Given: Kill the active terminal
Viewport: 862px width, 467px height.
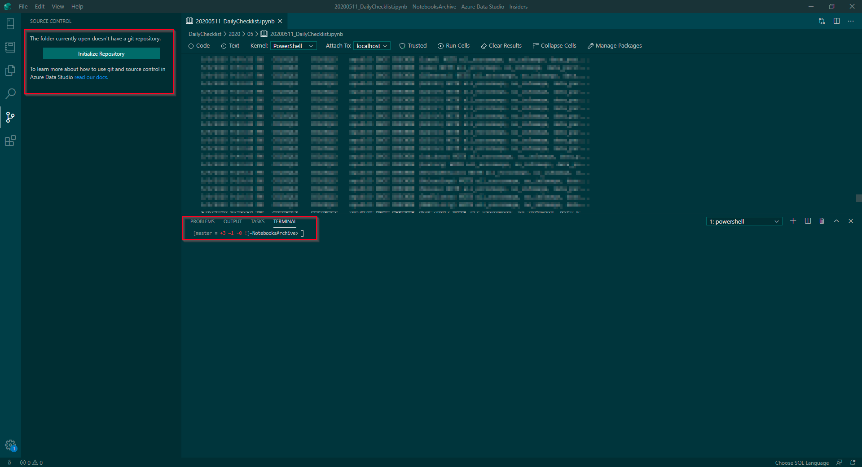Looking at the screenshot, I should click(822, 221).
